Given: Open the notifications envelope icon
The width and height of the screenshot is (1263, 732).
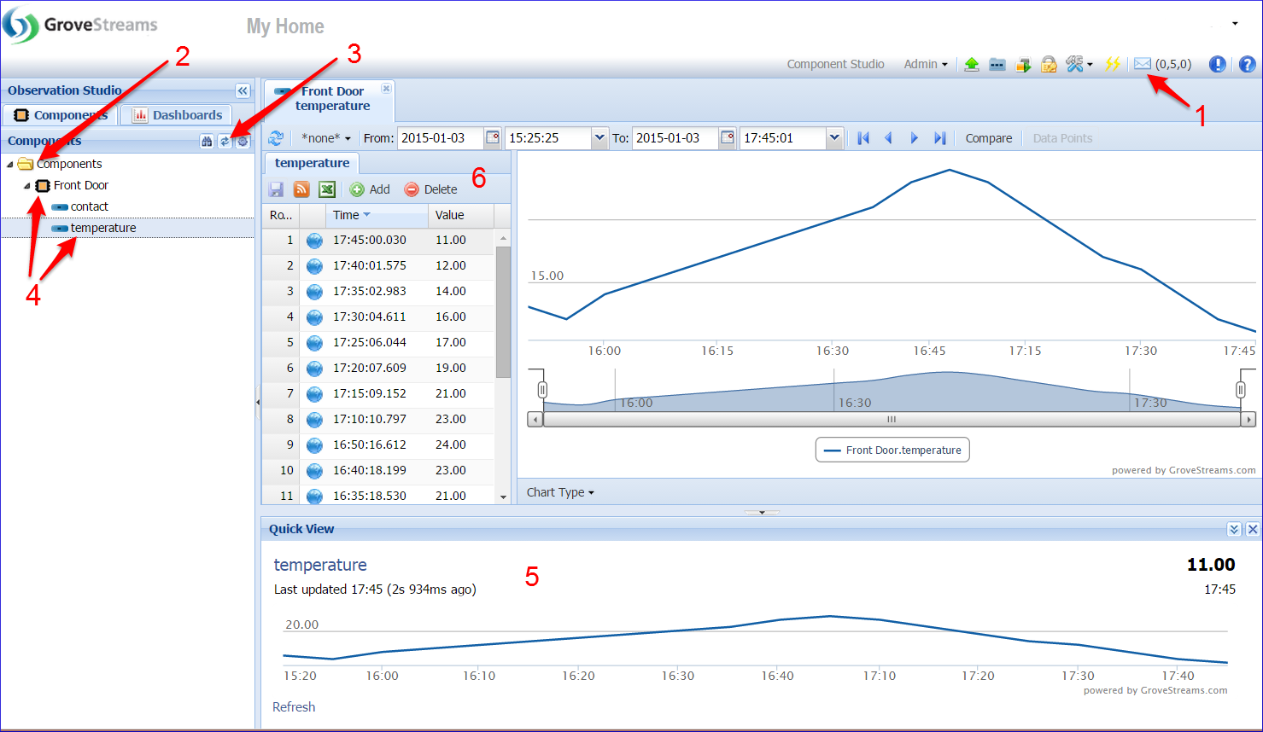Looking at the screenshot, I should tap(1142, 64).
